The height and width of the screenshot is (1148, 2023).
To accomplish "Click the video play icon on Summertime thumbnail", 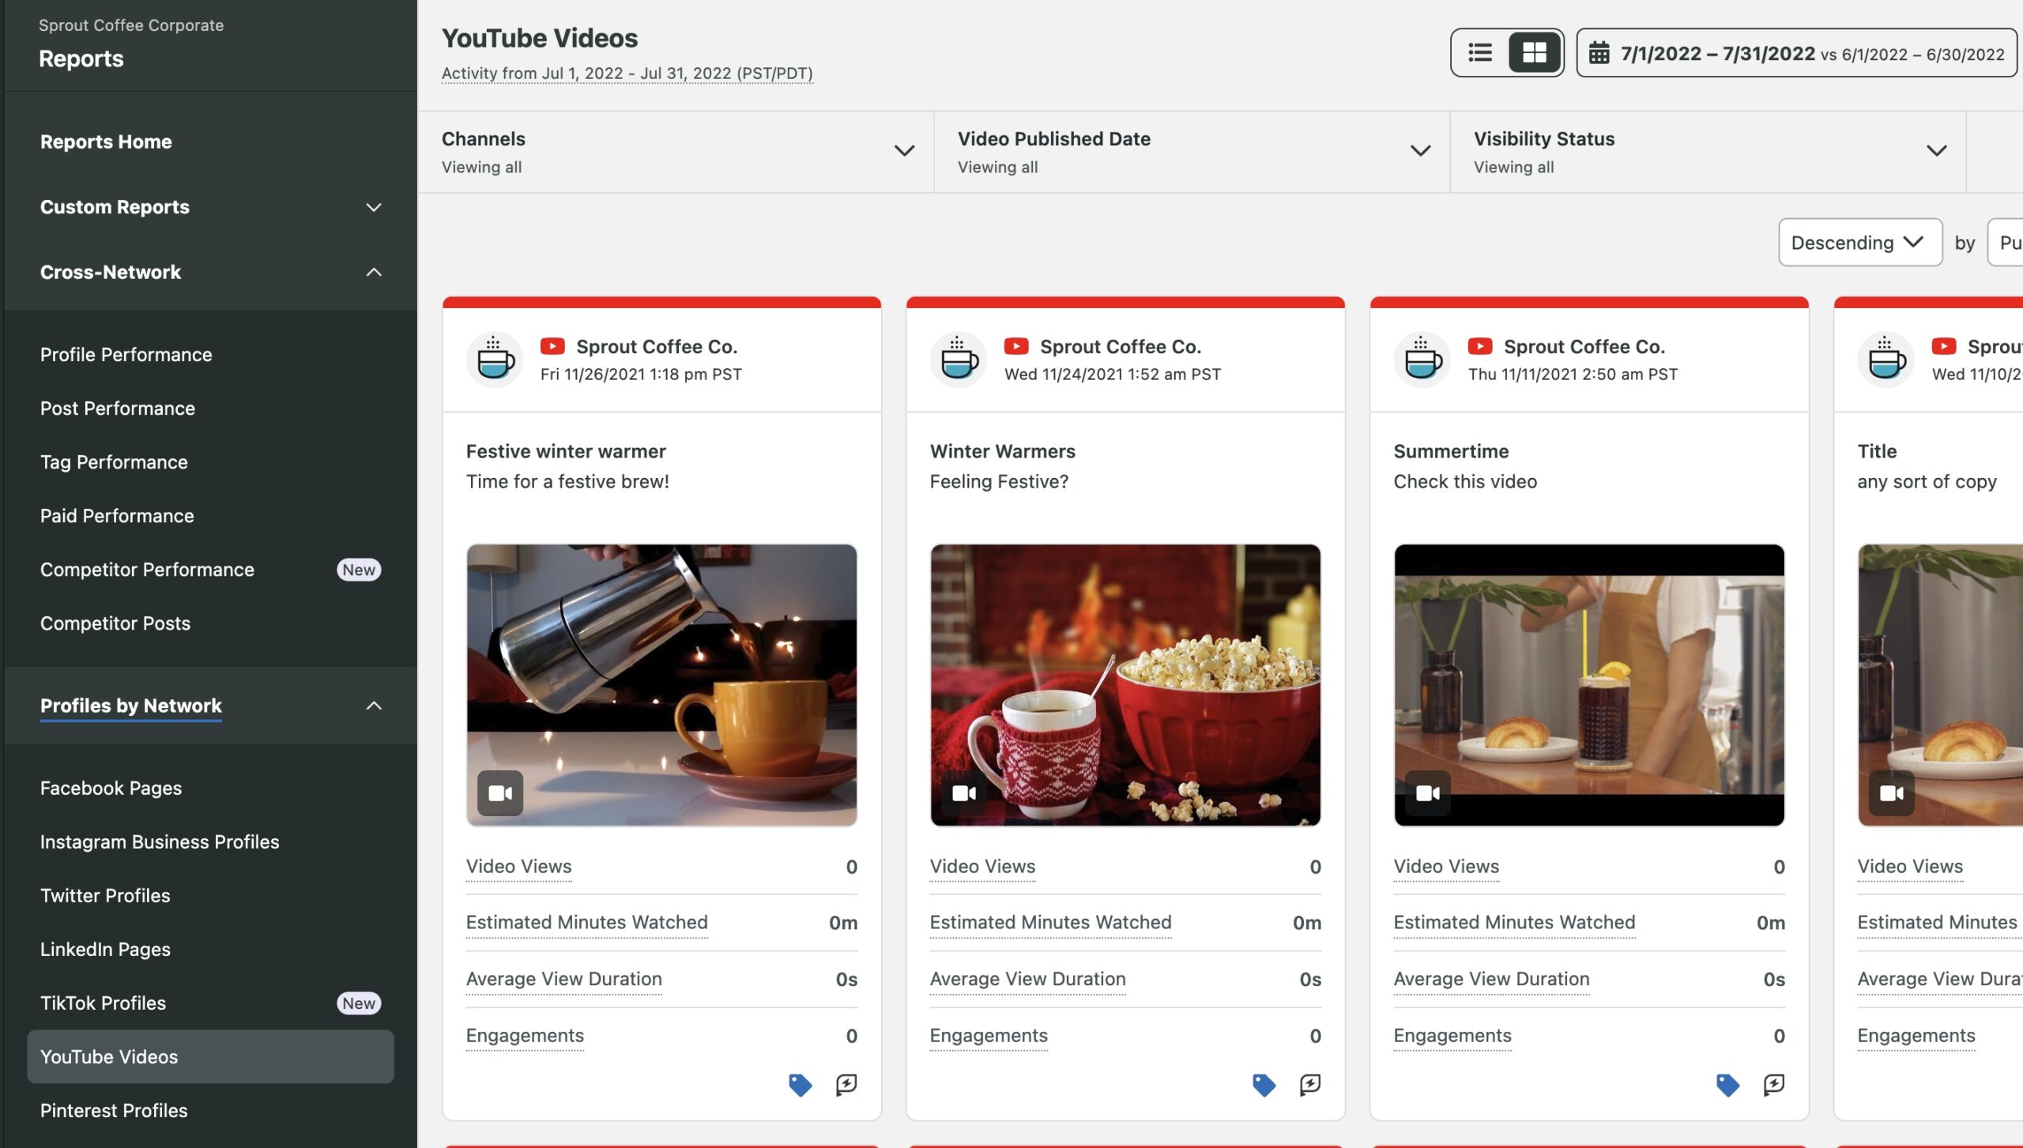I will (1427, 792).
